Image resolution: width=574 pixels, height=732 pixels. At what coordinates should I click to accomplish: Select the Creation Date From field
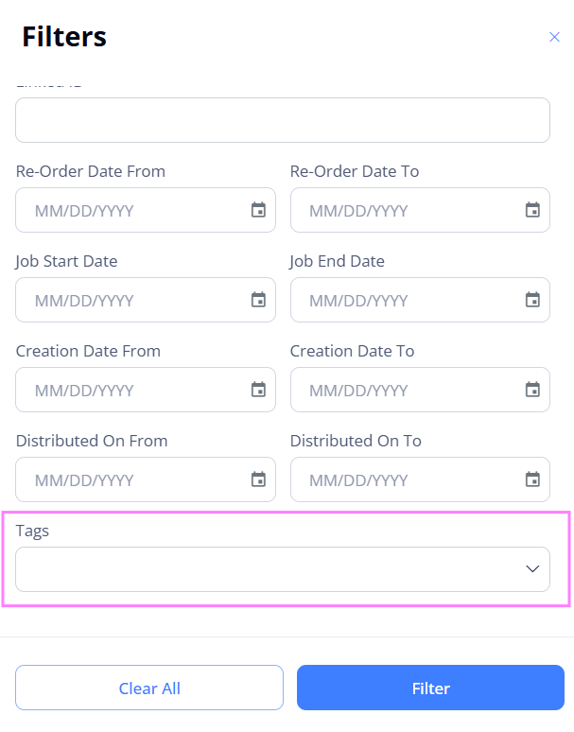coord(146,390)
